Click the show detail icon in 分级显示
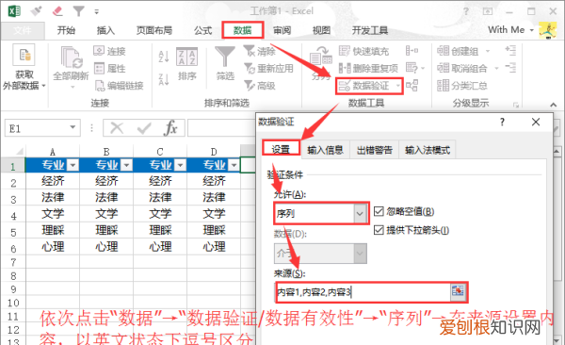Viewport: 565px width, 345px height. tap(510, 51)
